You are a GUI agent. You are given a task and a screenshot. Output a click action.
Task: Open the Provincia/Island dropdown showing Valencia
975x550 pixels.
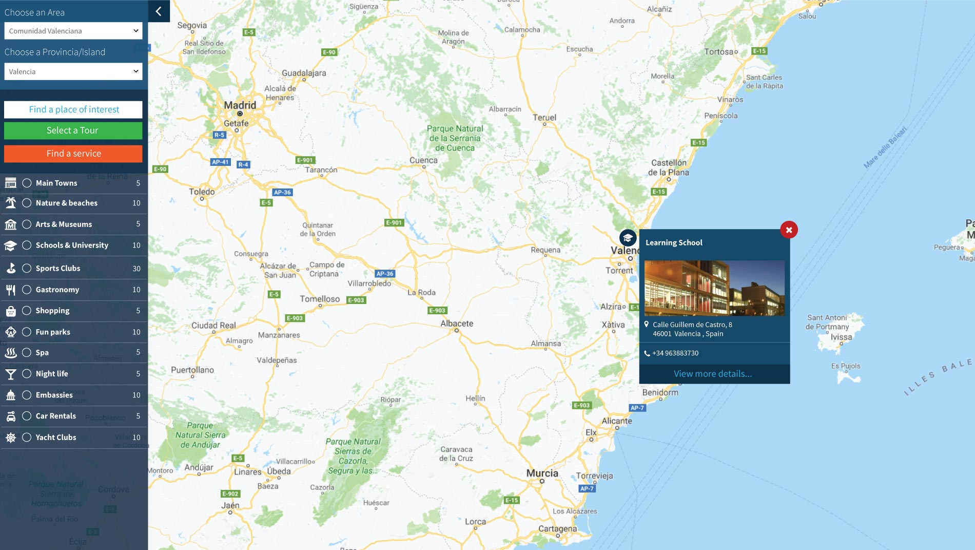coord(73,71)
